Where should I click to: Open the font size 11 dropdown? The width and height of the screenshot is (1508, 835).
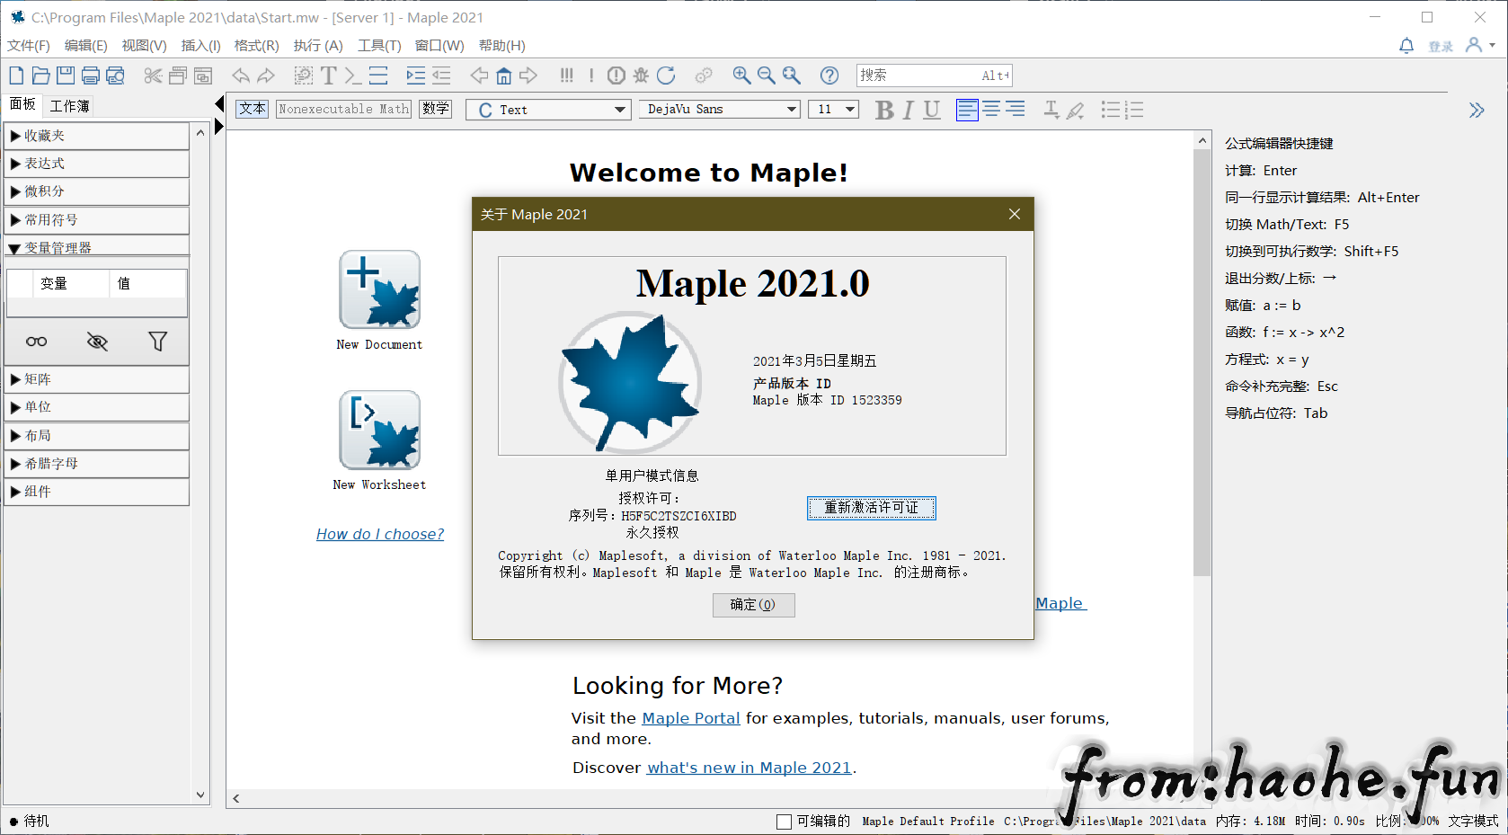834,110
